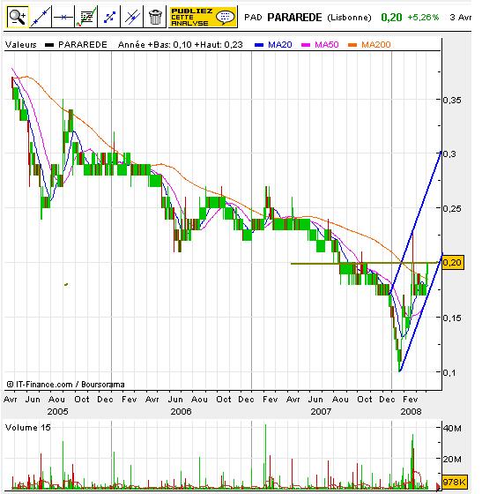The height and width of the screenshot is (494, 482).
Task: Click the MA20 blue legend swatch
Action: 259,45
